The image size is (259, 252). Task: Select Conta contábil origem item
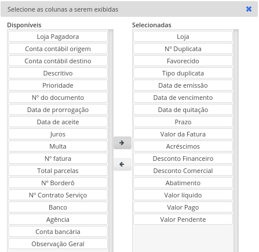tap(58, 49)
